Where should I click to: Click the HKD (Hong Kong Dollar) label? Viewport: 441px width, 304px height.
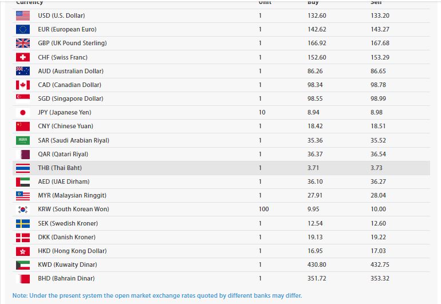click(72, 251)
